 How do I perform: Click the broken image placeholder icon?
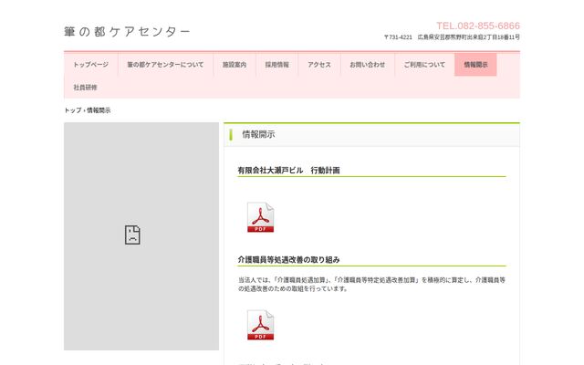coord(132,235)
